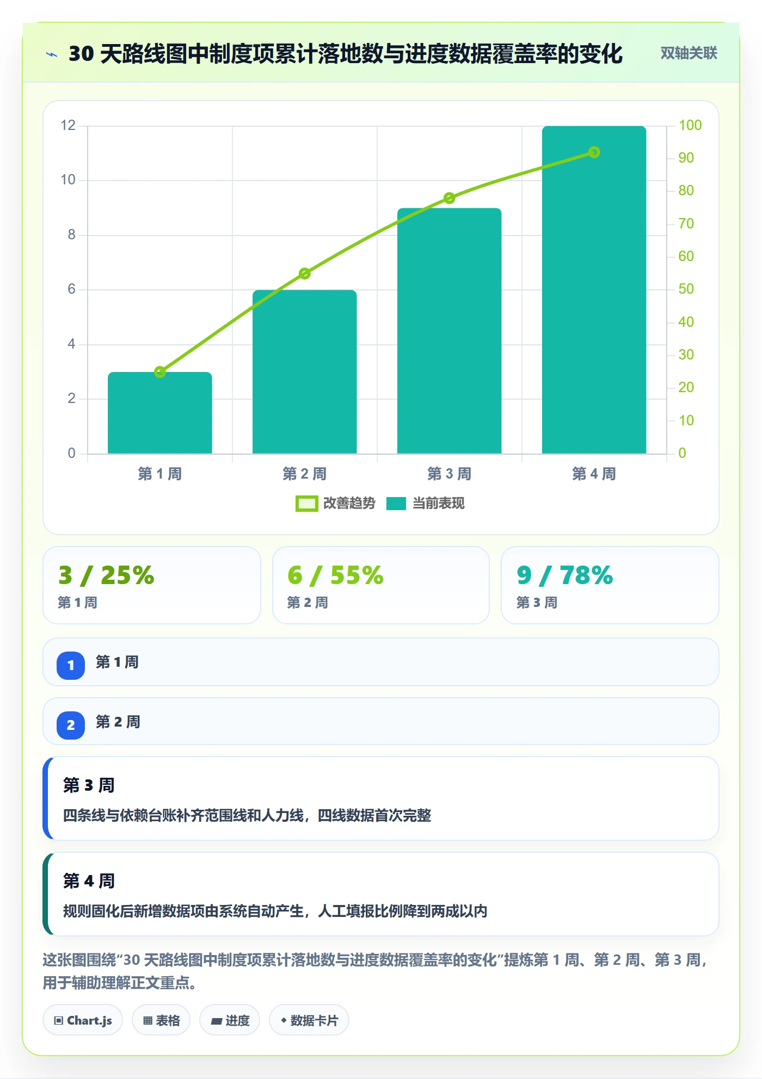
Task: Select the 进度 tag chip
Action: tap(230, 1020)
